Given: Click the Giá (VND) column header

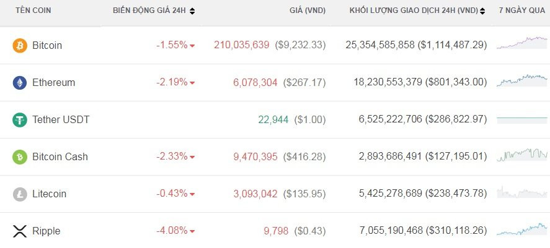Looking at the screenshot, I should (308, 11).
